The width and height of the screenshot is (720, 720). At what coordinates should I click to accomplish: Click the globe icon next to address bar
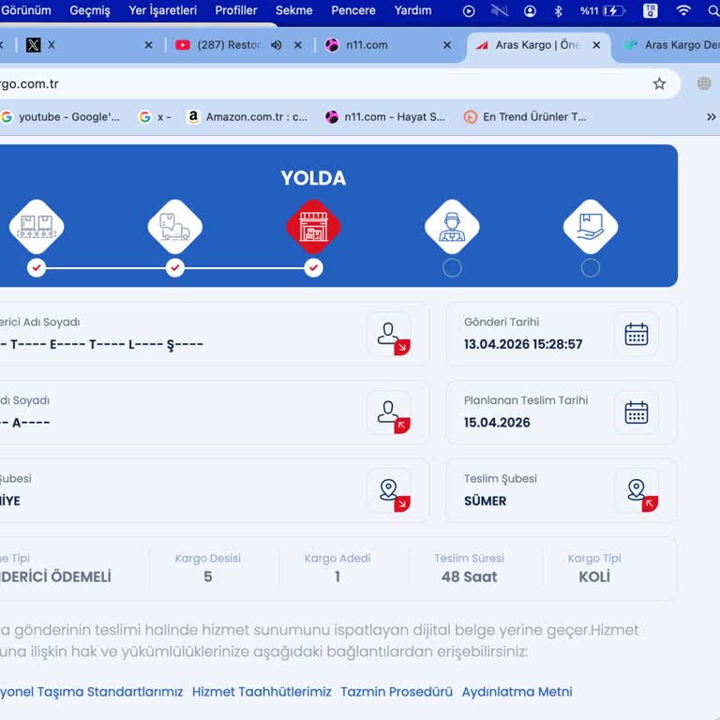point(704,83)
